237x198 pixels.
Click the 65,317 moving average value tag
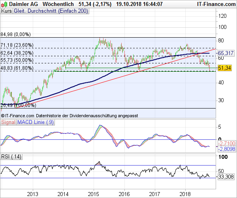coord(226,53)
